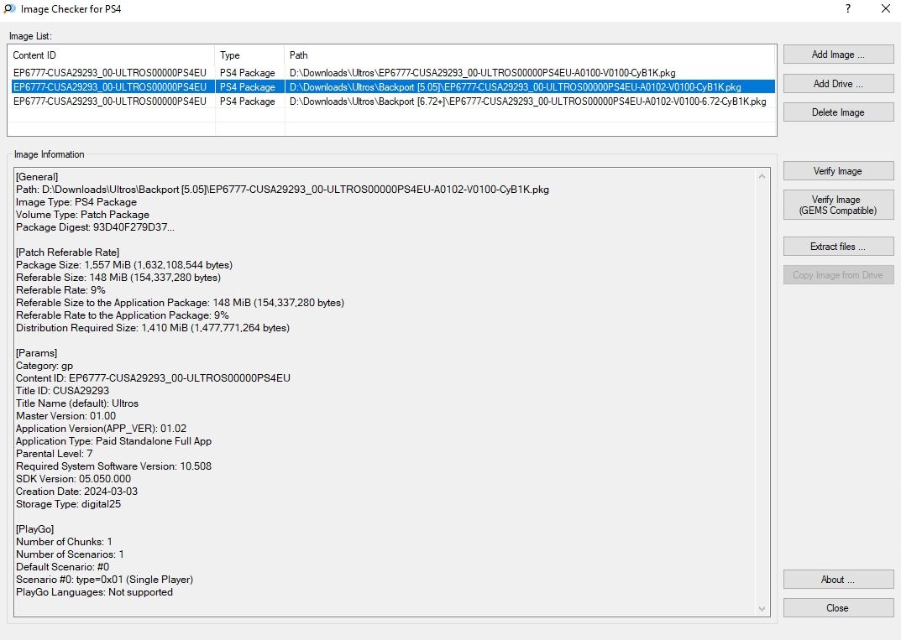
Task: Click the title bar help question mark
Action: 847,9
